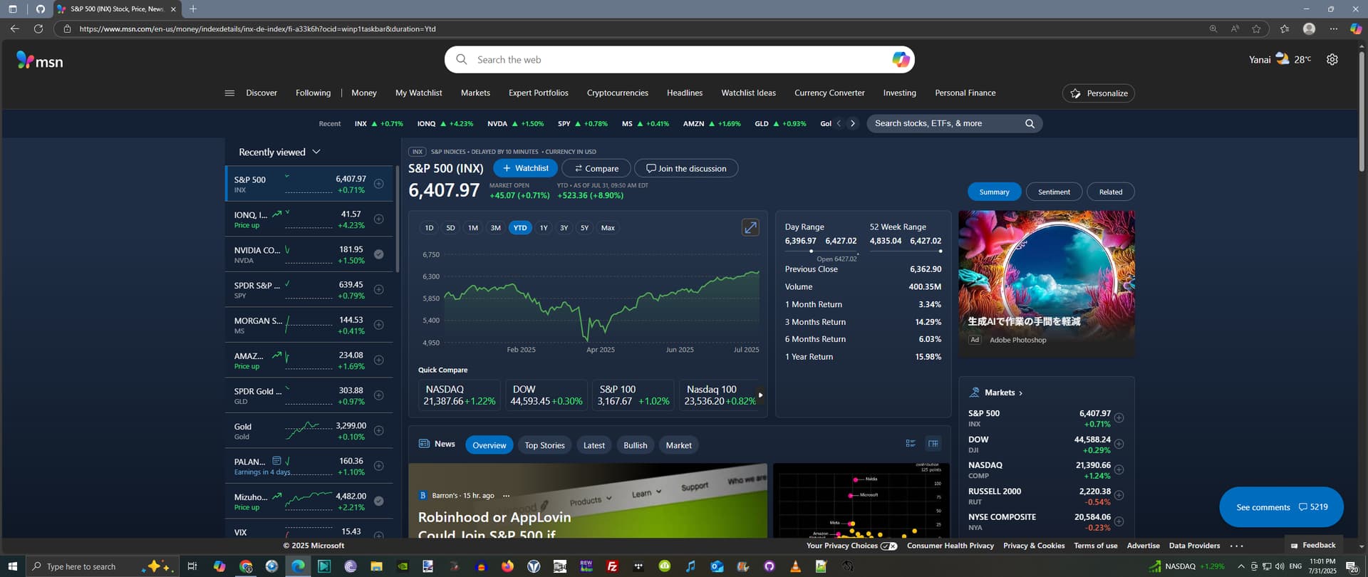Add RUSSELL 2000 to watchlist in Markets panel
The width and height of the screenshot is (1368, 577).
(x=1119, y=495)
